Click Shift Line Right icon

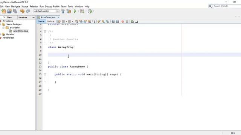[117, 22]
